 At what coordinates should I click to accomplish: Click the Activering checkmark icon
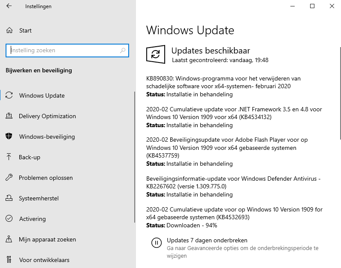point(9,219)
